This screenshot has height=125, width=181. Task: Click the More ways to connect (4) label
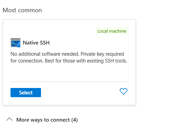pos(47,120)
